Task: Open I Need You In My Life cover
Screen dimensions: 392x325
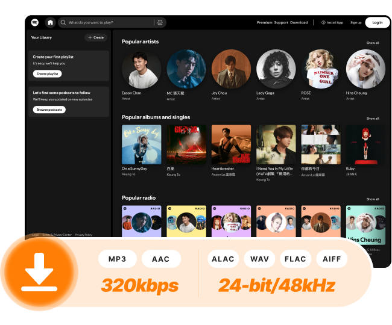Action: point(276,144)
